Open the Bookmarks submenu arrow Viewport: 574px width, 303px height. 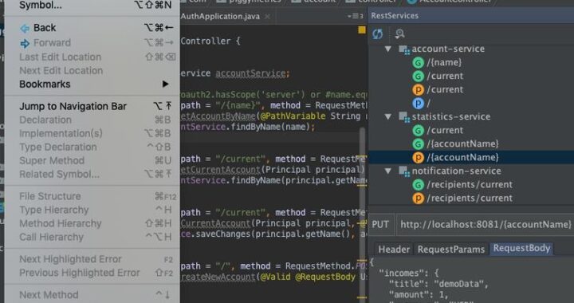click(166, 85)
